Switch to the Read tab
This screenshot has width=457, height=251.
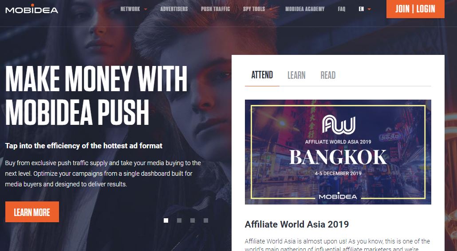[328, 75]
